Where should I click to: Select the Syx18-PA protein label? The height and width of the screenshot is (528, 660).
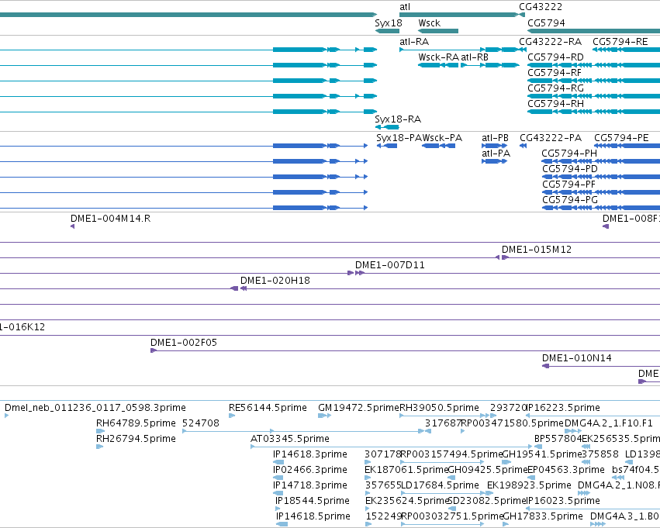(x=399, y=138)
